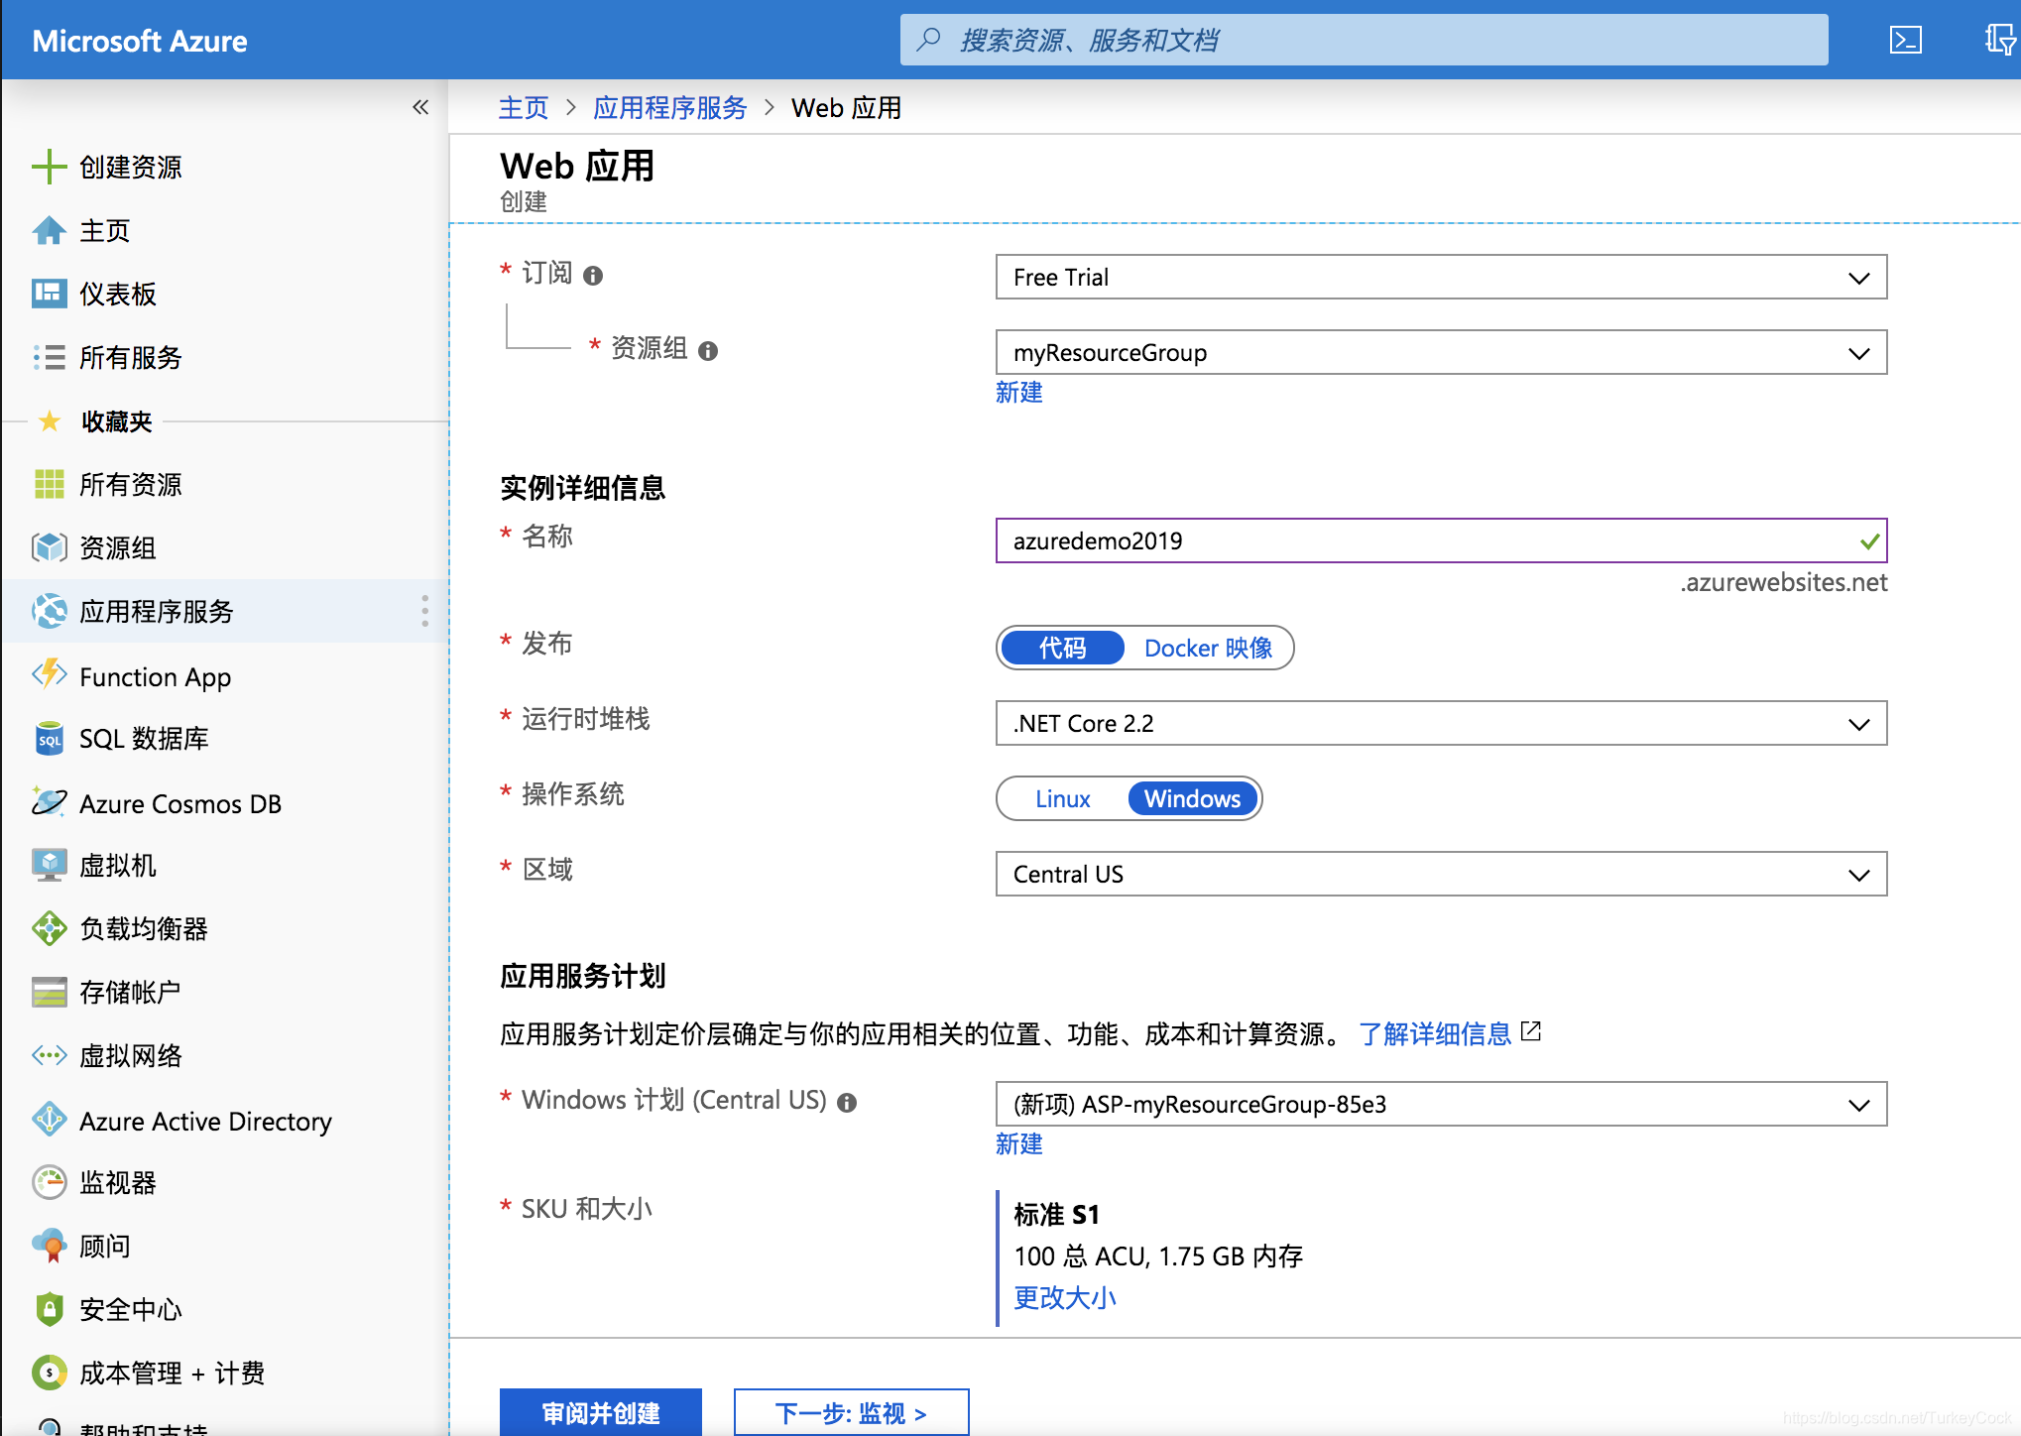Open the SQL database icon

(x=49, y=739)
